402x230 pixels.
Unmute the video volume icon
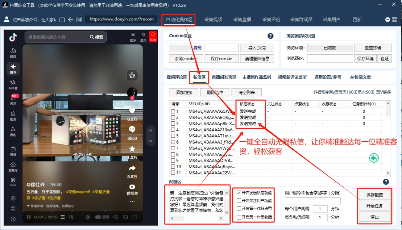[x=116, y=217]
